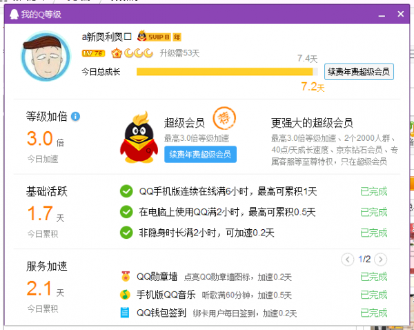Click the 3.0 倍 acceleration value
The width and height of the screenshot is (414, 330).
tap(45, 139)
